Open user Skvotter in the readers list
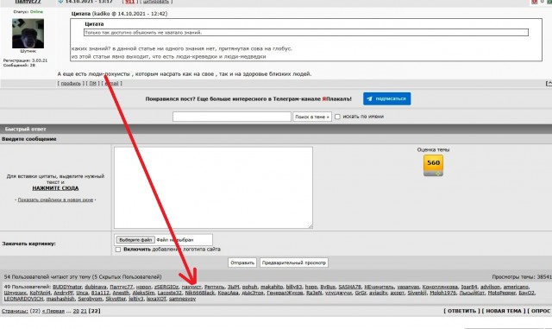This screenshot has height=329, width=552. point(115,299)
